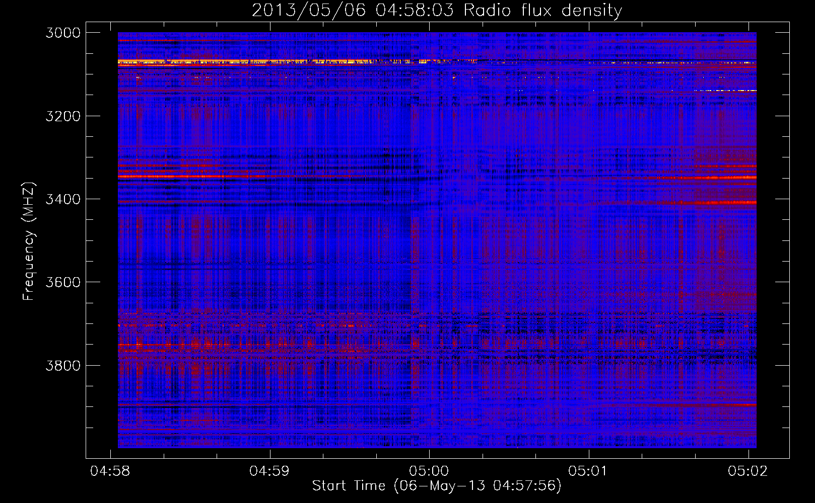Click the 04:59 time tick label
Screen dimensions: 815x503
point(269,471)
